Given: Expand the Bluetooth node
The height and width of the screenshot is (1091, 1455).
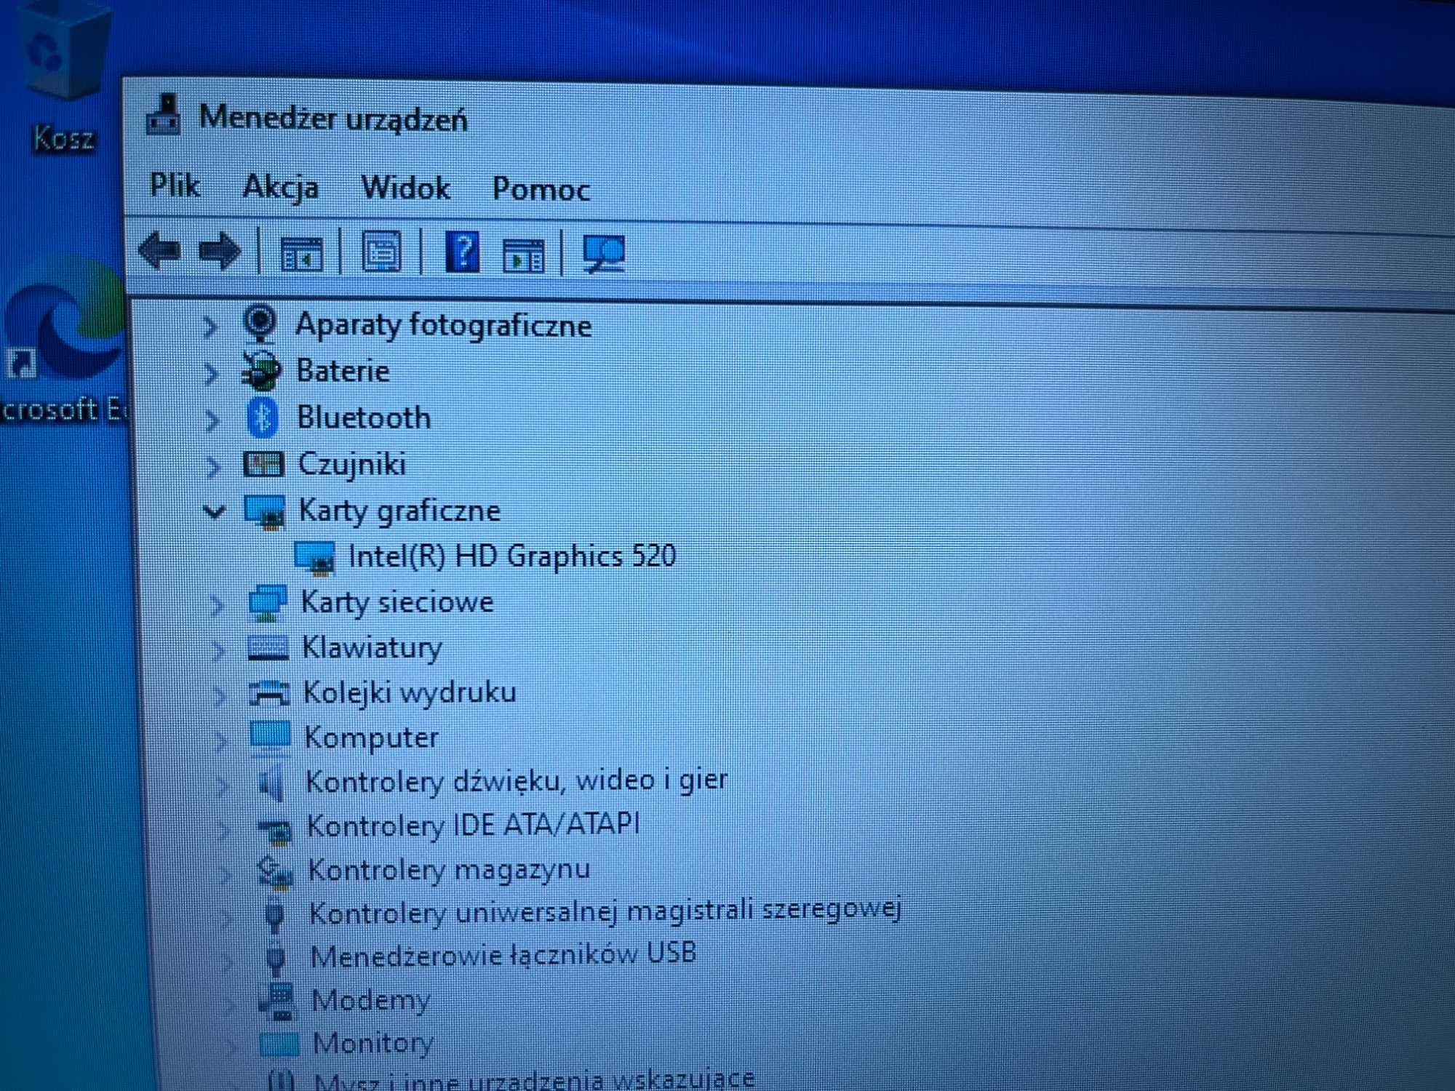Looking at the screenshot, I should [x=212, y=420].
